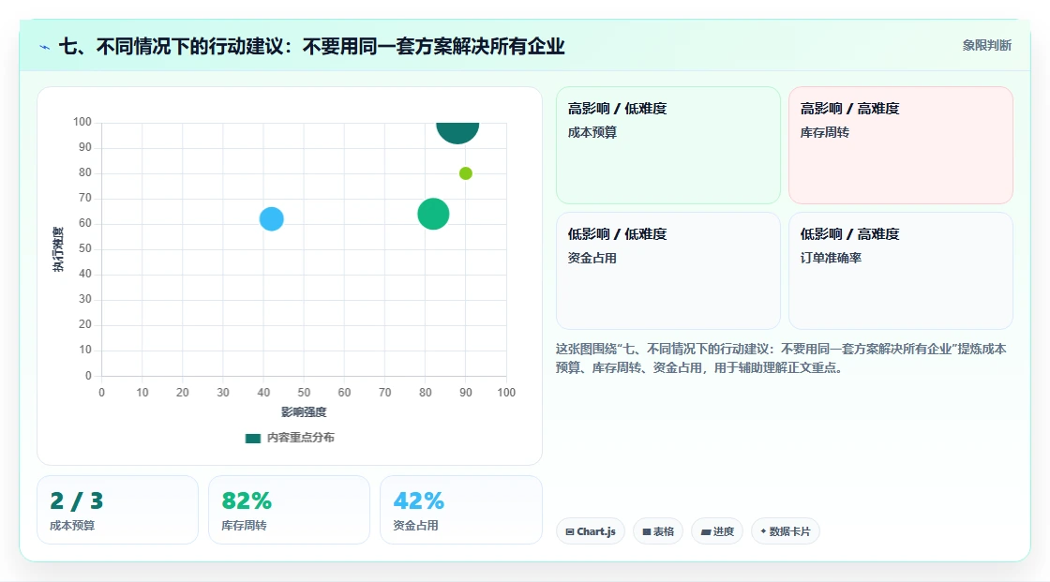The height and width of the screenshot is (582, 1050).
Task: Click the small lime green bubble
Action: pos(465,173)
